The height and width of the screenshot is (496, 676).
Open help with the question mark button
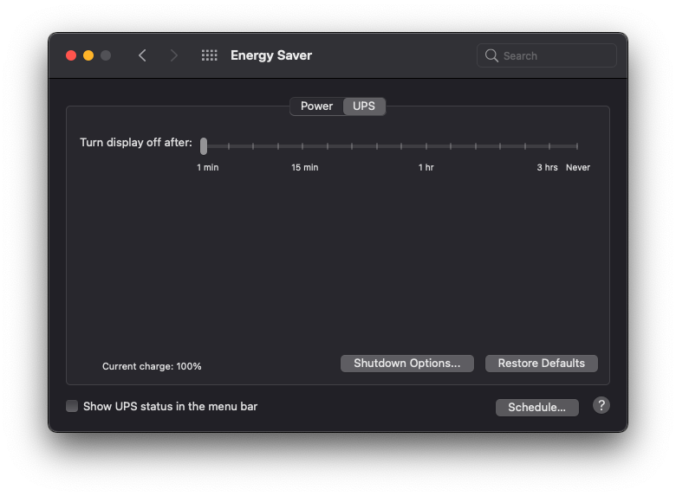(x=601, y=405)
